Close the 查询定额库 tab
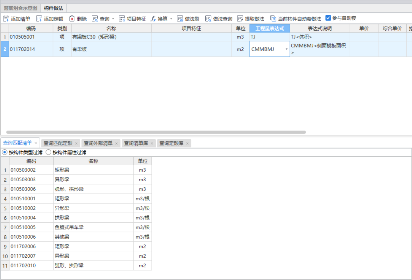 [187, 144]
